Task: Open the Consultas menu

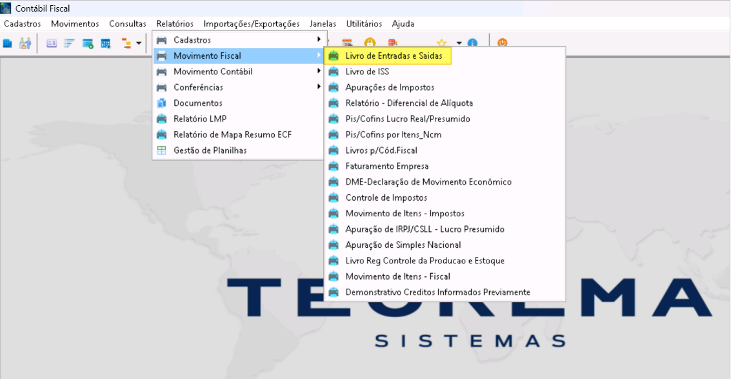Action: coord(128,24)
